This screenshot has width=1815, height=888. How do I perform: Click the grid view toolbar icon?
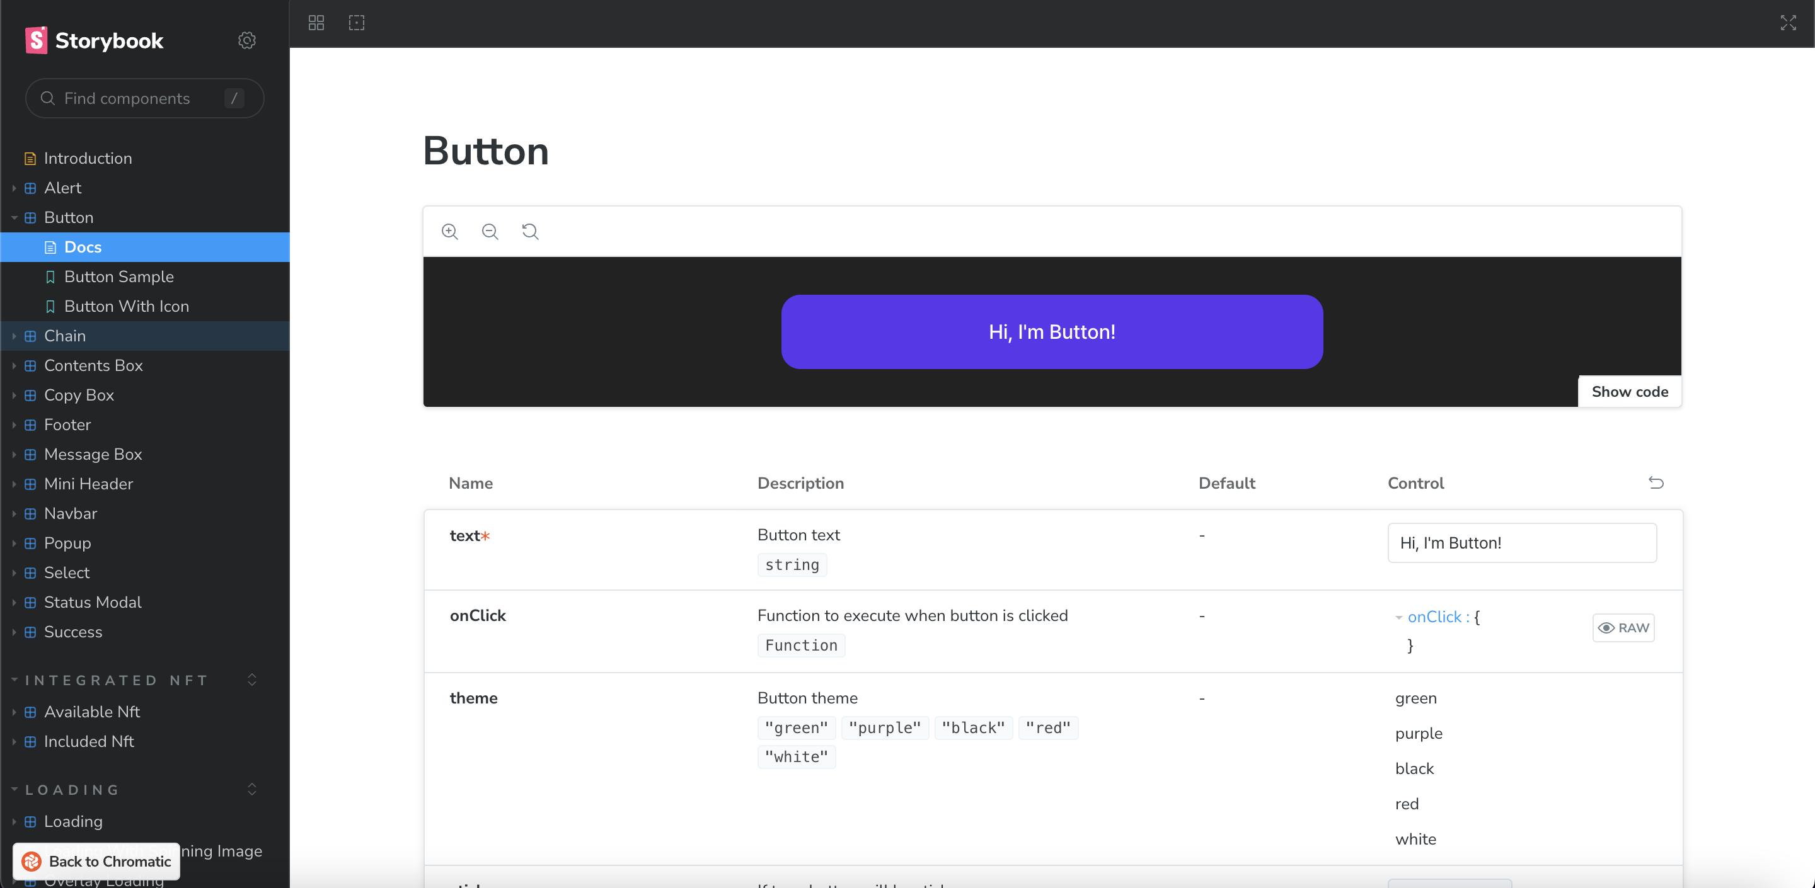pos(316,23)
